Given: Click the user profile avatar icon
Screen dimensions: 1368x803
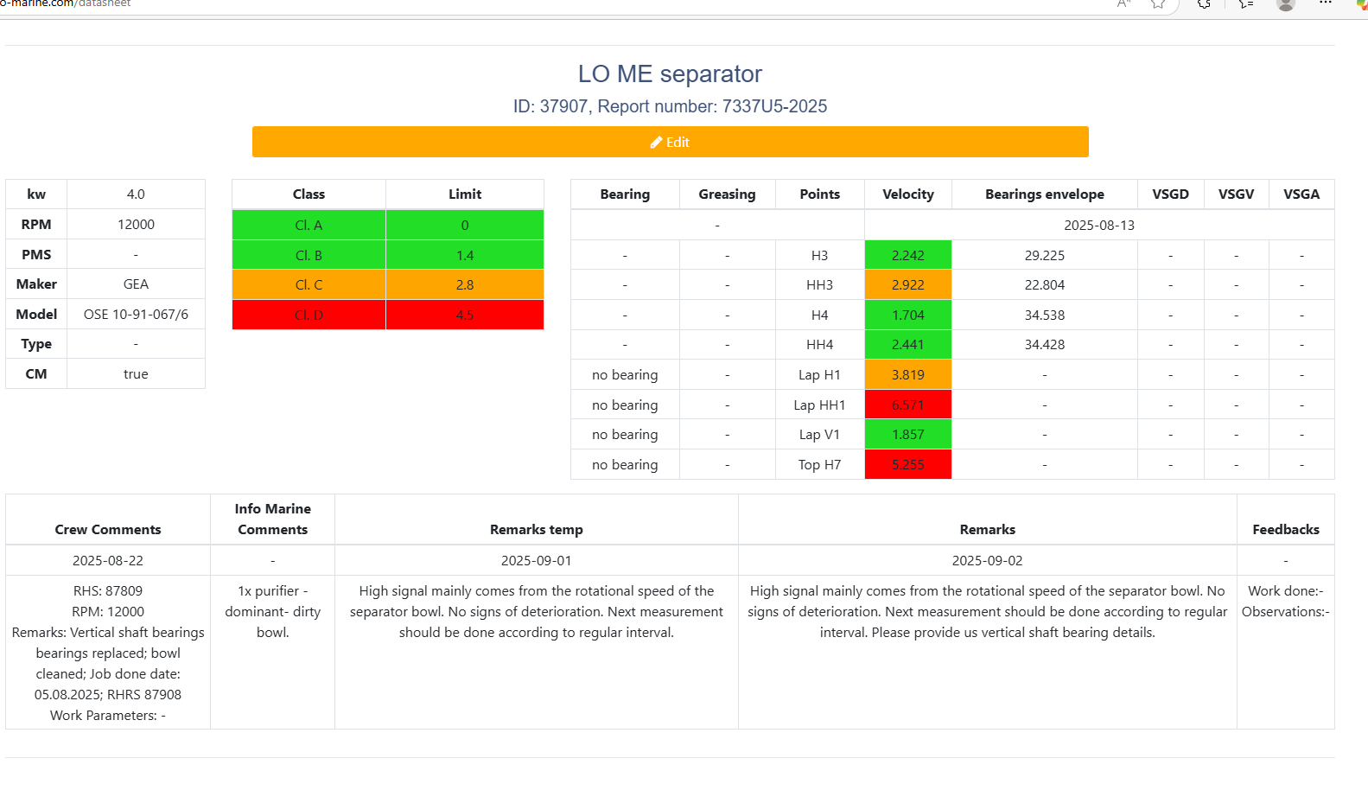Looking at the screenshot, I should point(1286,4).
